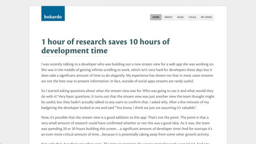Click the phrase 'I asked why.'
The image size is (256, 144).
point(159,102)
